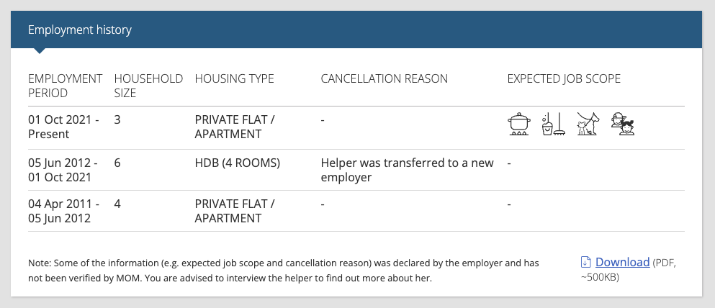The height and width of the screenshot is (308, 715).
Task: Click the Employment history header bar
Action: click(x=356, y=30)
